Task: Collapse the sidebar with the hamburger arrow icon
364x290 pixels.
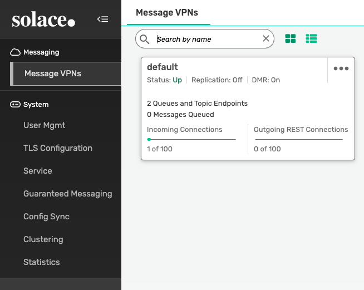Action: click(x=102, y=19)
